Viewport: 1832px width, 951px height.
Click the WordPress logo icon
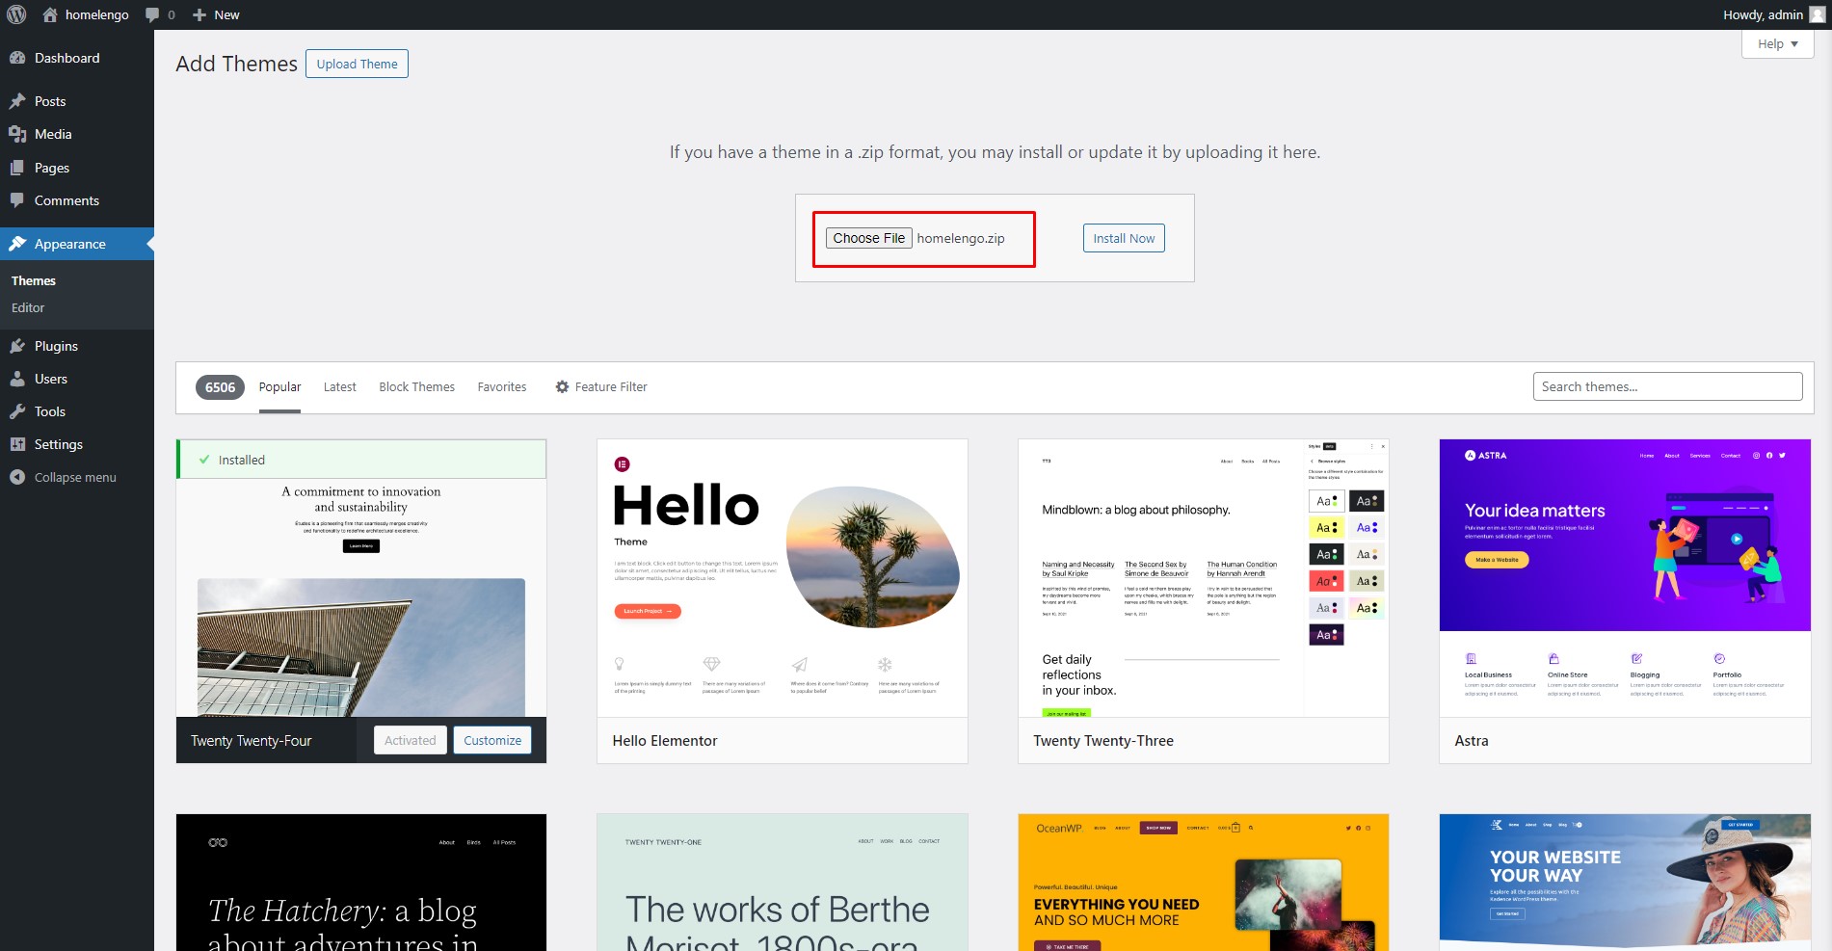(16, 14)
